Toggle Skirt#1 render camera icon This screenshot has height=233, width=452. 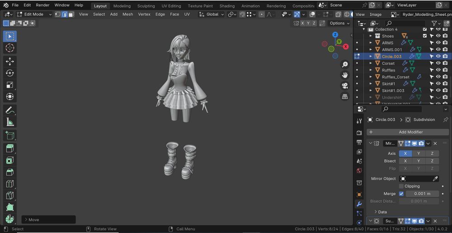pyautogui.click(x=445, y=84)
